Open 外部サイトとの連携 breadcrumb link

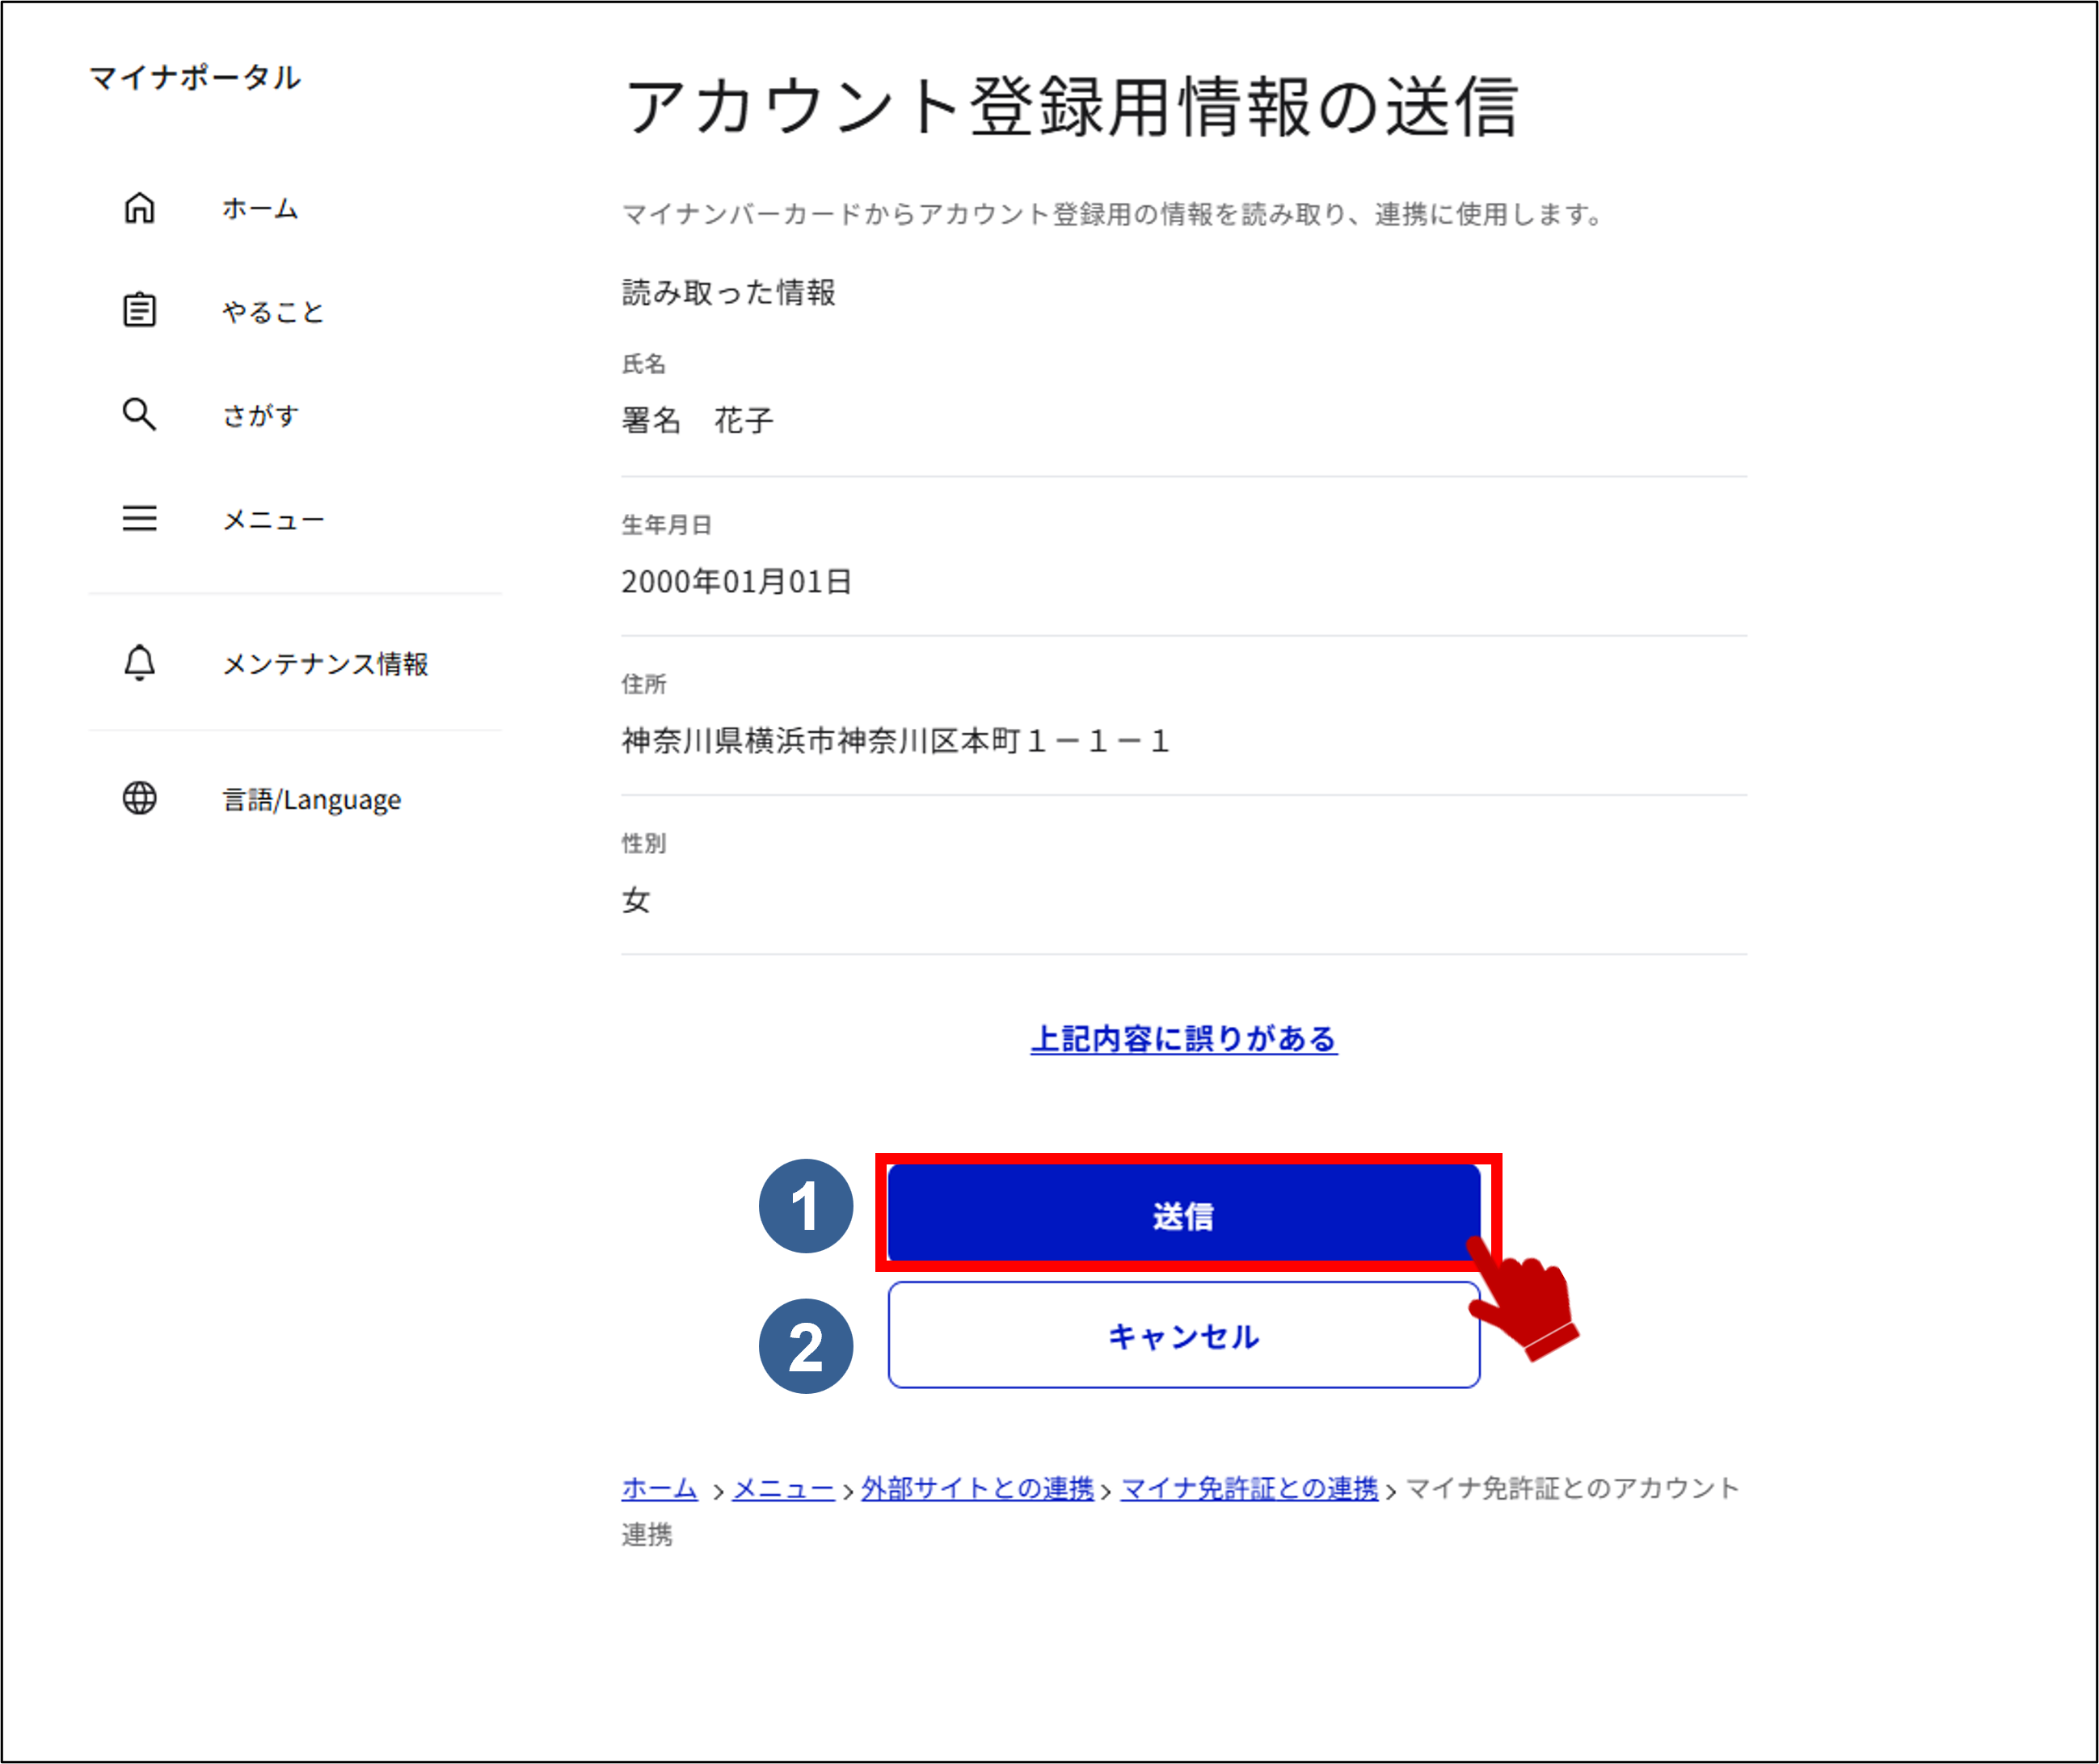[977, 1488]
